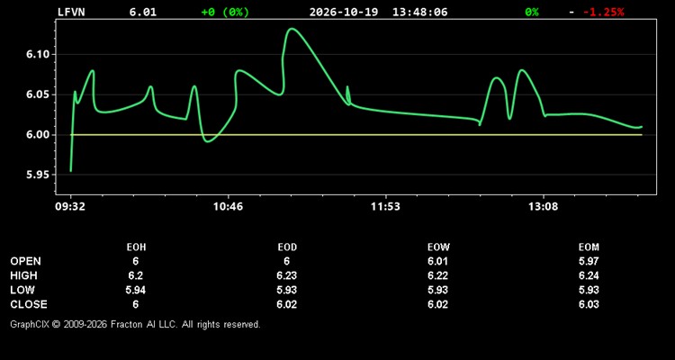Click the 6.05 y-axis label
675x360 pixels.
click(x=37, y=94)
